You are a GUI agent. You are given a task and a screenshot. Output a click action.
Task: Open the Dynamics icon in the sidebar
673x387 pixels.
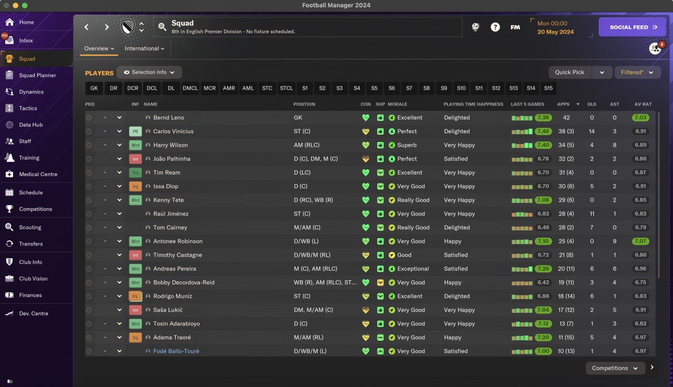[x=9, y=91]
